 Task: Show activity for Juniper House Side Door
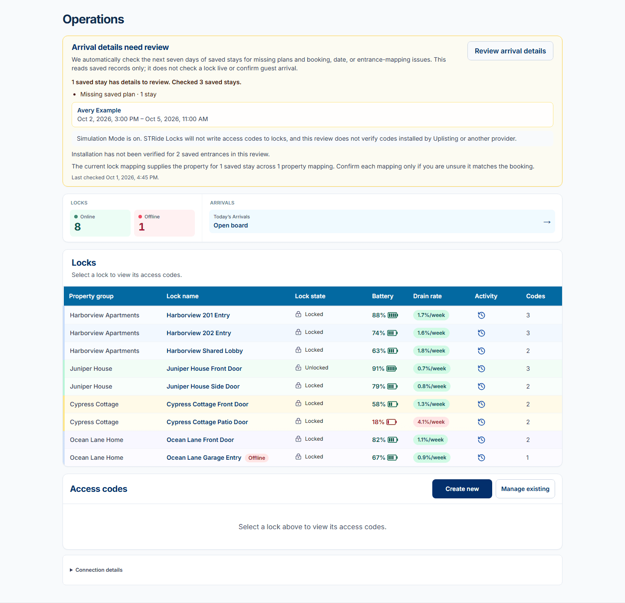click(481, 386)
